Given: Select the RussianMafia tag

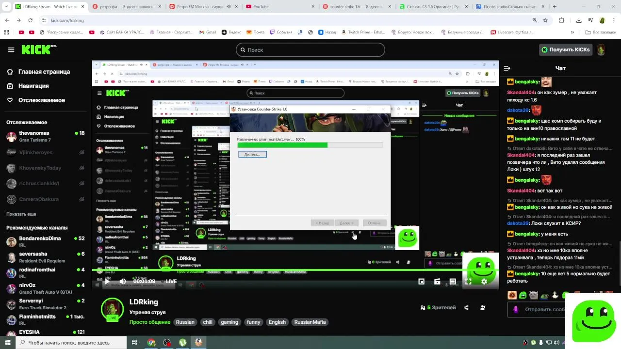Looking at the screenshot, I should tap(310, 322).
